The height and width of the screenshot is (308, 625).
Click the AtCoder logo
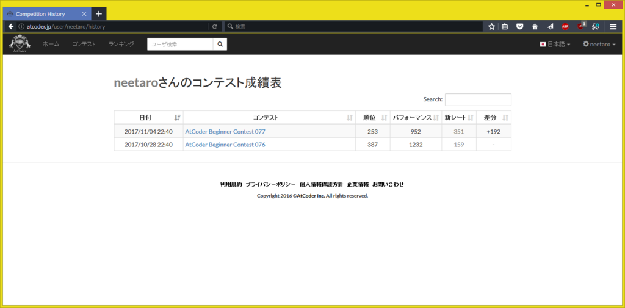(x=20, y=44)
